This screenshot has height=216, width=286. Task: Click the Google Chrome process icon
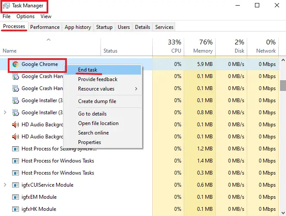pos(16,64)
